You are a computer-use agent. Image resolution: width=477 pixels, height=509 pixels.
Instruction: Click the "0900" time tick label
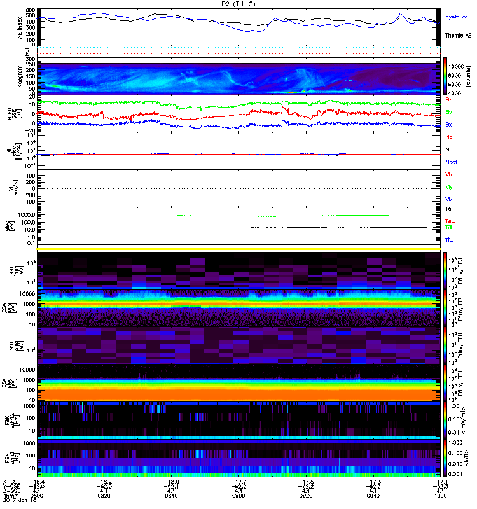point(238,496)
